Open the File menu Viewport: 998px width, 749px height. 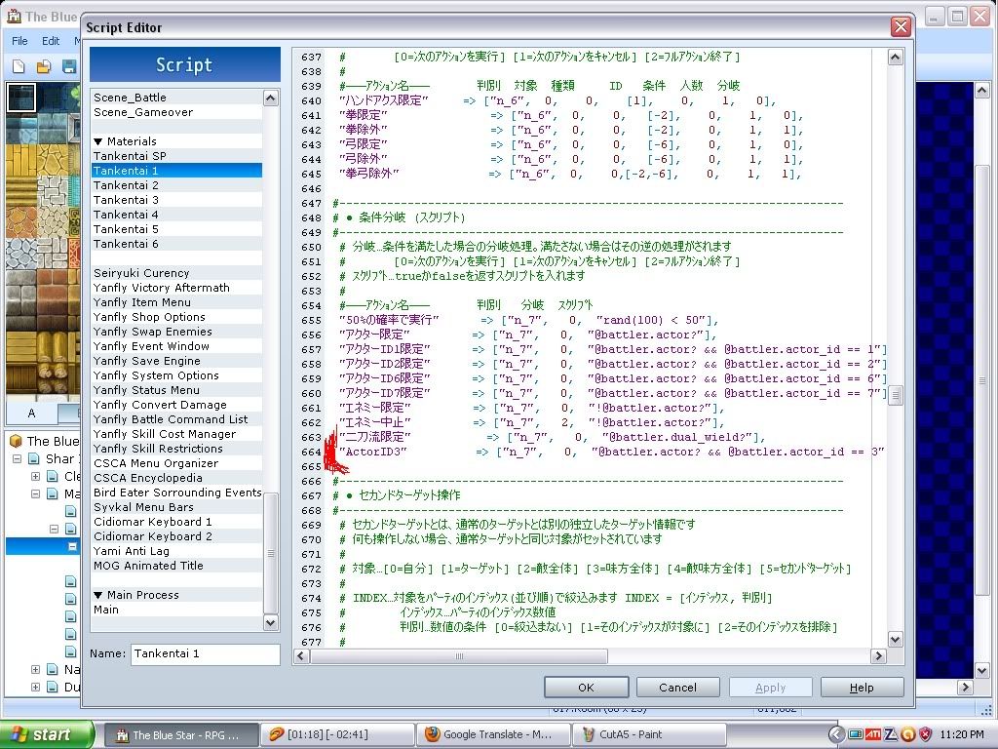19,41
